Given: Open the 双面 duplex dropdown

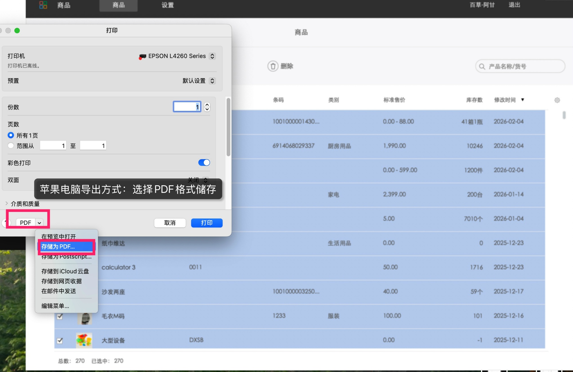Looking at the screenshot, I should 205,180.
